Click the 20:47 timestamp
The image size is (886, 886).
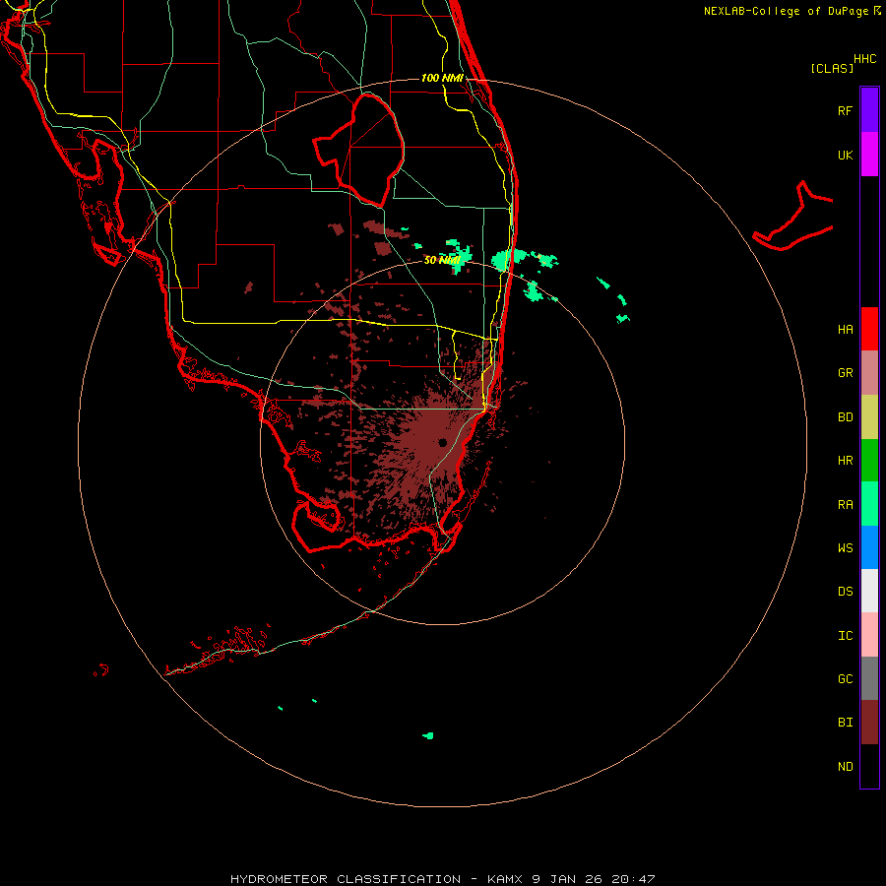tap(633, 879)
